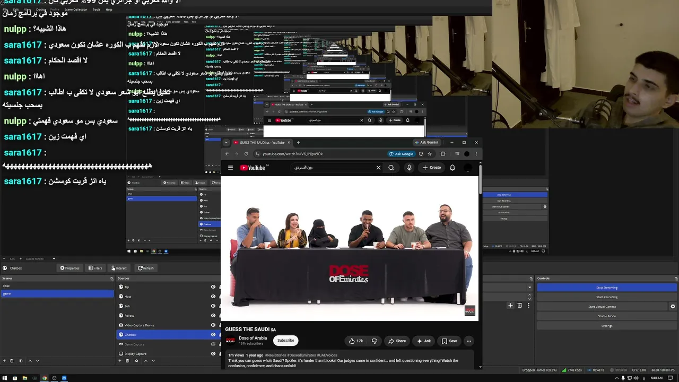Undock the Controls panel
The width and height of the screenshot is (679, 382).
676,279
